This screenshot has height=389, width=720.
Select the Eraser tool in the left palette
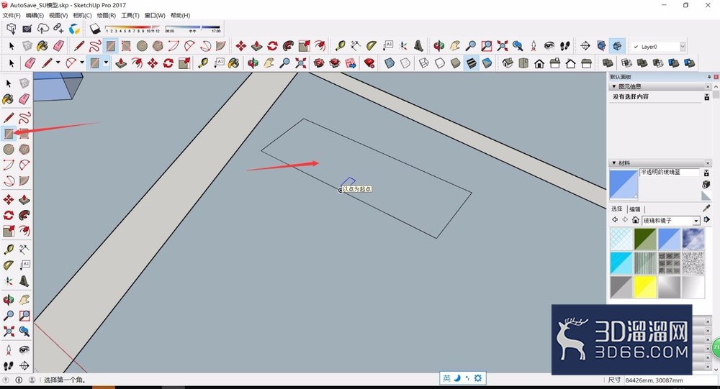click(24, 99)
